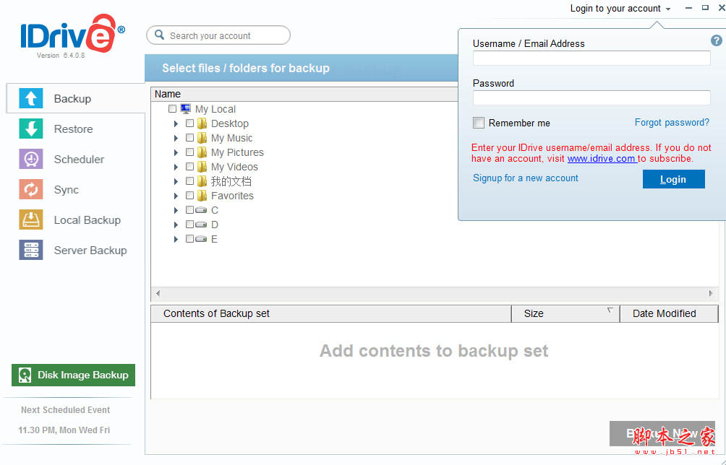Screen dimensions: 726x465
Task: Tick the Remember me checkbox
Action: [478, 123]
